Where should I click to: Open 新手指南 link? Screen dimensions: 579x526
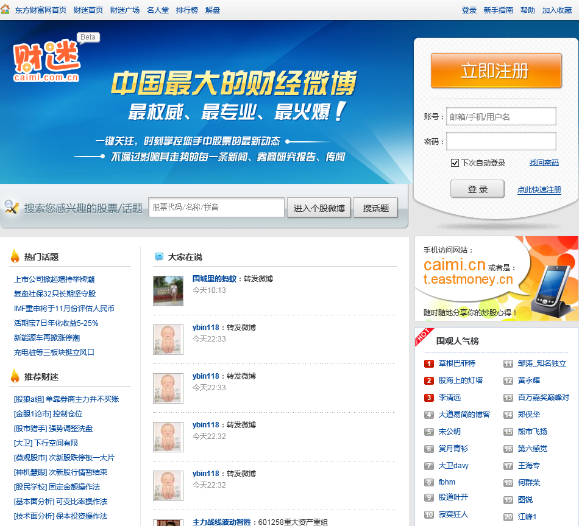(498, 10)
